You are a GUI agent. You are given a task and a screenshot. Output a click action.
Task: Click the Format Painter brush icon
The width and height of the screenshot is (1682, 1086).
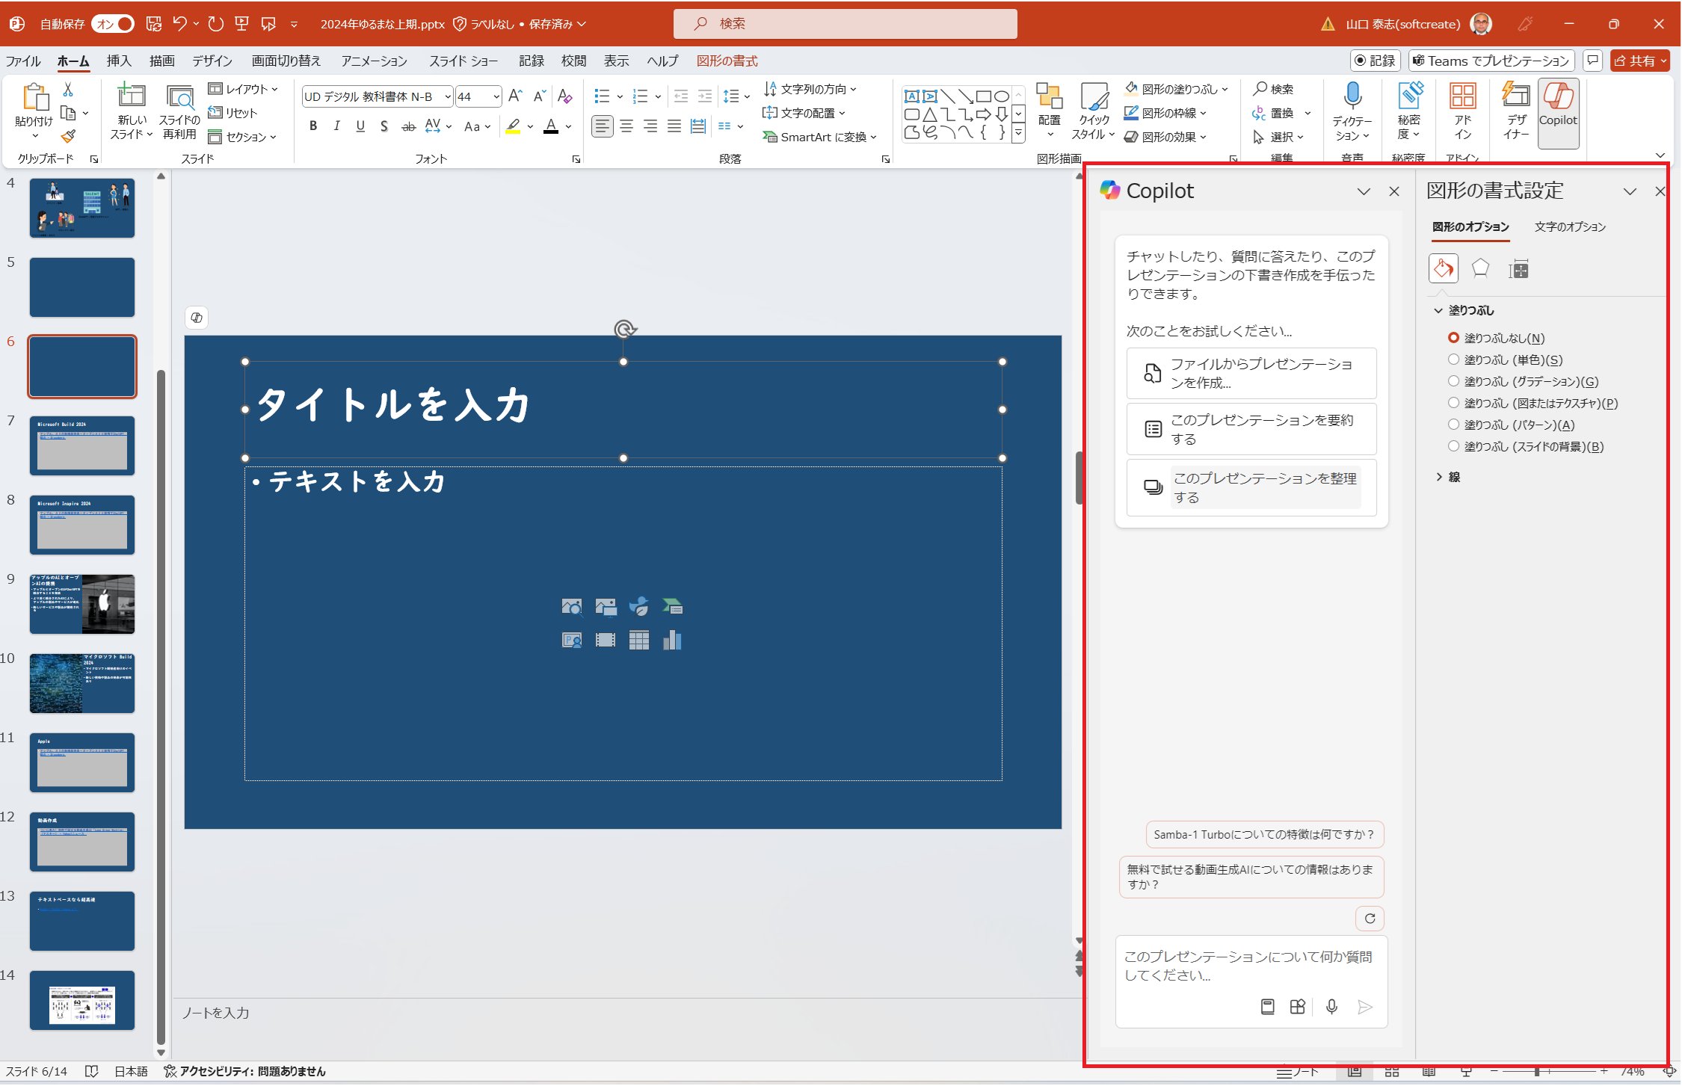point(68,137)
